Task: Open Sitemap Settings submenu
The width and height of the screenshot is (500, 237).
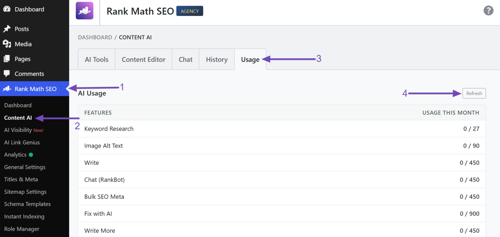Action: [x=25, y=192]
